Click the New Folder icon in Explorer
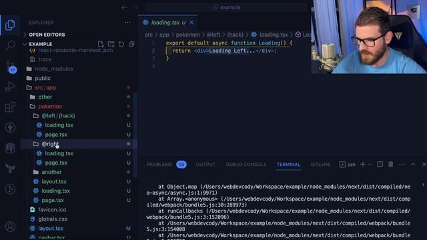Viewport: 427px width, 240px height. (111, 44)
